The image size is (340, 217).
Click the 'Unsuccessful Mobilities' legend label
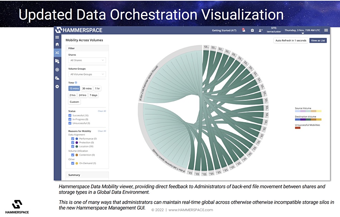307,125
